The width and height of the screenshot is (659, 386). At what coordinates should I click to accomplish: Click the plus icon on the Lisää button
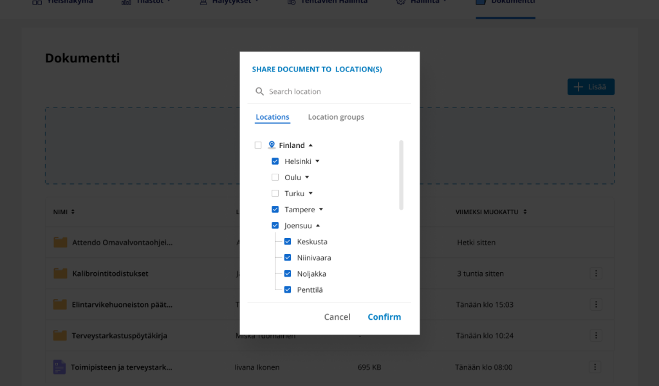[x=579, y=87]
